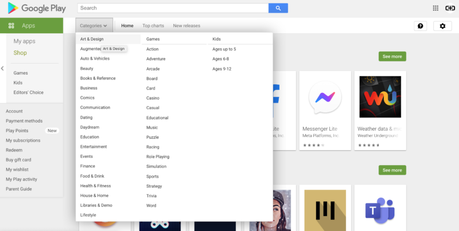Viewport: 459px width, 231px height.
Task: Click the blue search magnifier button
Action: [x=278, y=8]
